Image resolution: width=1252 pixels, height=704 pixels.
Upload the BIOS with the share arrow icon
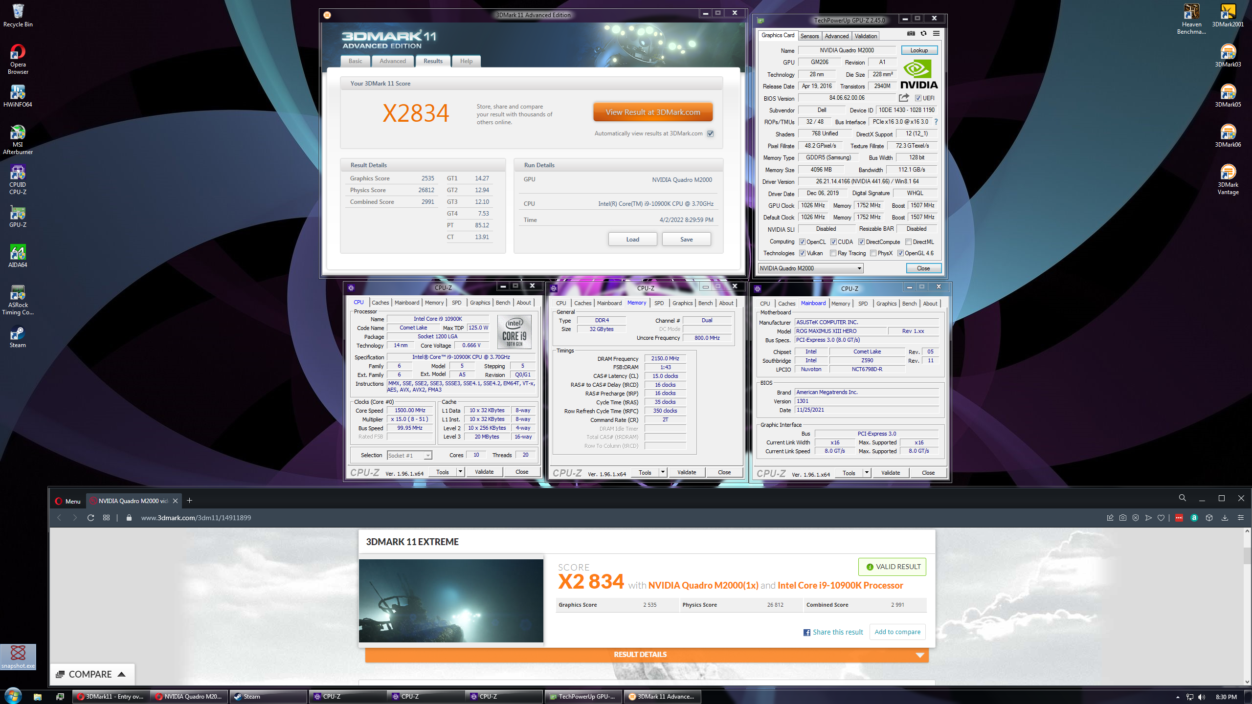pos(904,98)
